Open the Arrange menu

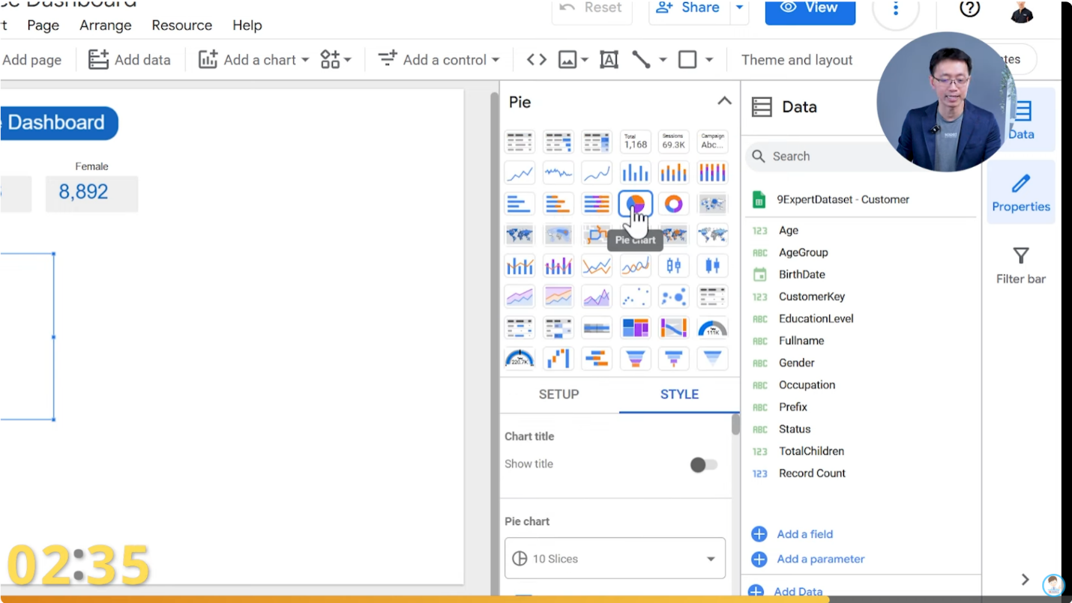pos(105,25)
